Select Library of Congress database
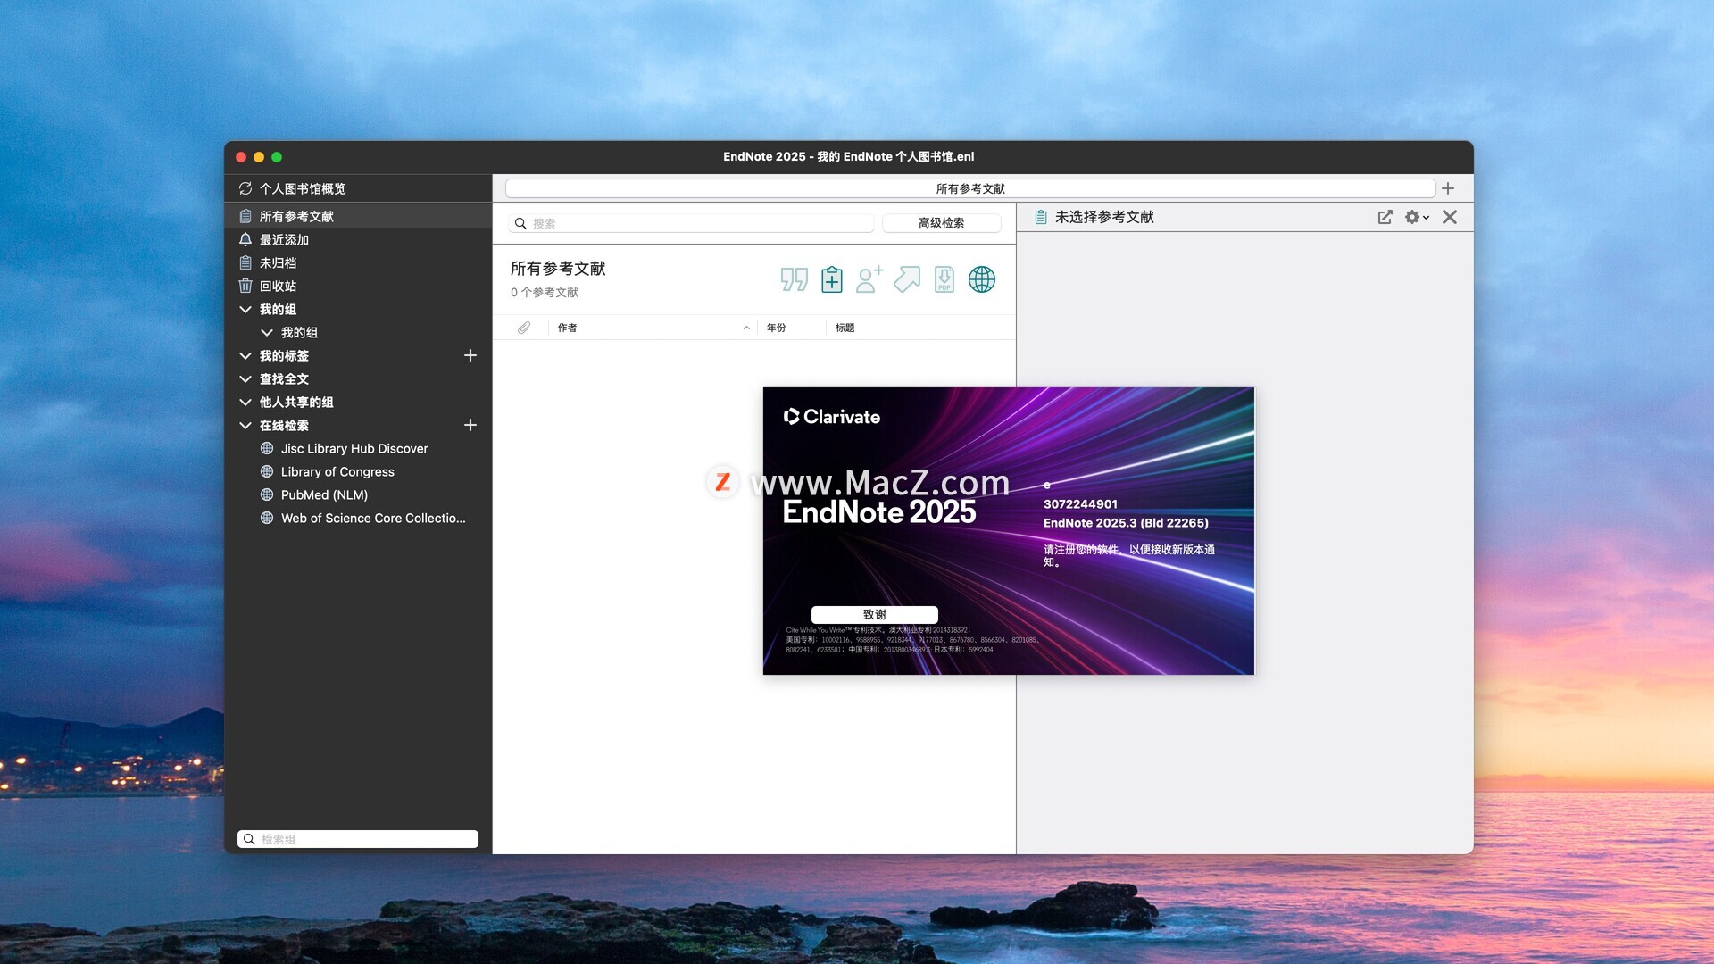Viewport: 1714px width, 964px height. (x=337, y=472)
